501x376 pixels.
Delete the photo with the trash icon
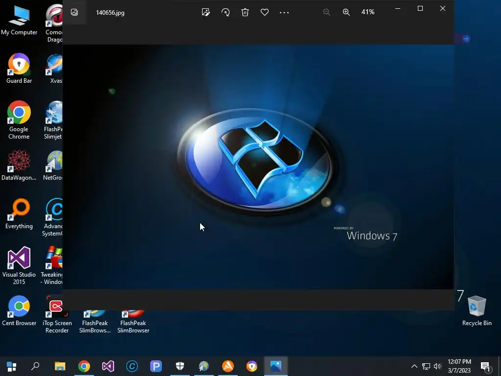(245, 12)
